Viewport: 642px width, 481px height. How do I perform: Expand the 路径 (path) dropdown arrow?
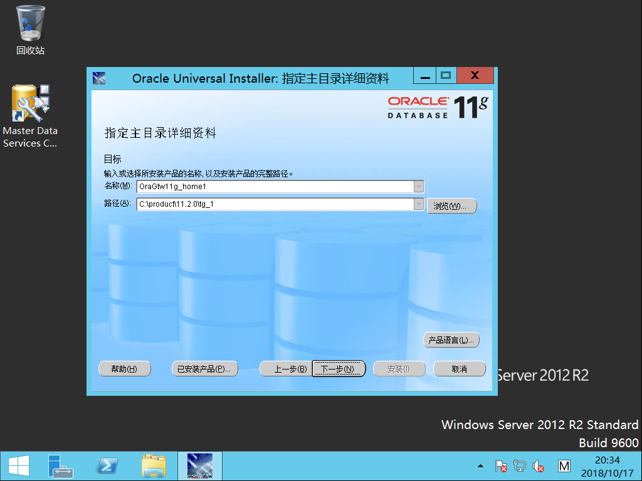point(418,204)
